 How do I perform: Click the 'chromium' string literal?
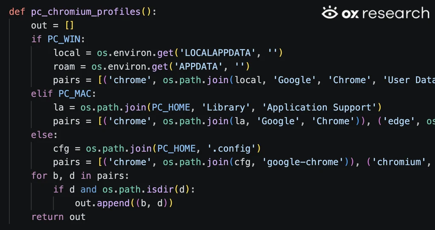click(x=399, y=162)
